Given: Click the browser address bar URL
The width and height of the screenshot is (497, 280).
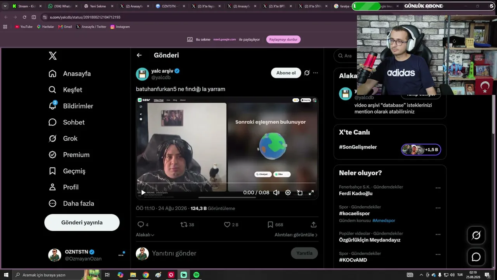Looking at the screenshot, I should click(x=85, y=17).
